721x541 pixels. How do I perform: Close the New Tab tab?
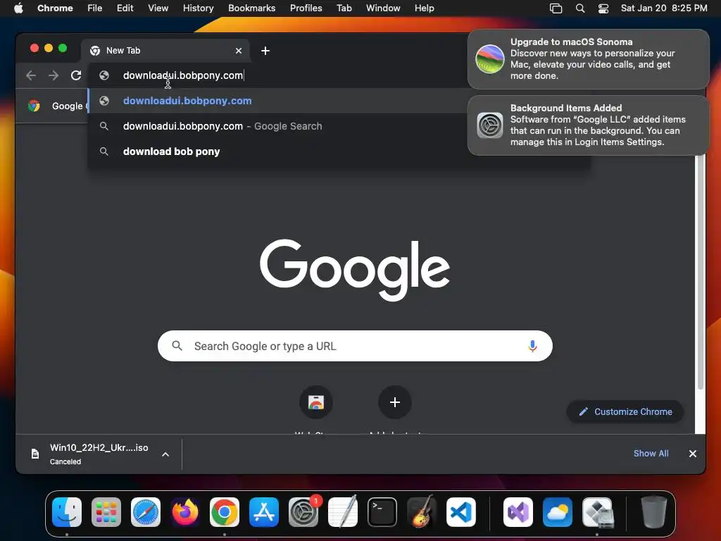click(x=239, y=51)
